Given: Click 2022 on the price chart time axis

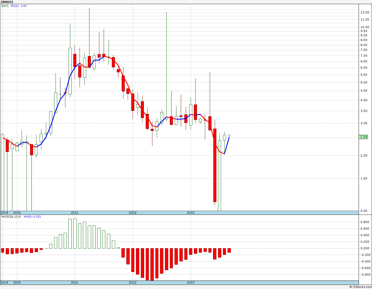Looking at the screenshot, I should (x=133, y=213).
